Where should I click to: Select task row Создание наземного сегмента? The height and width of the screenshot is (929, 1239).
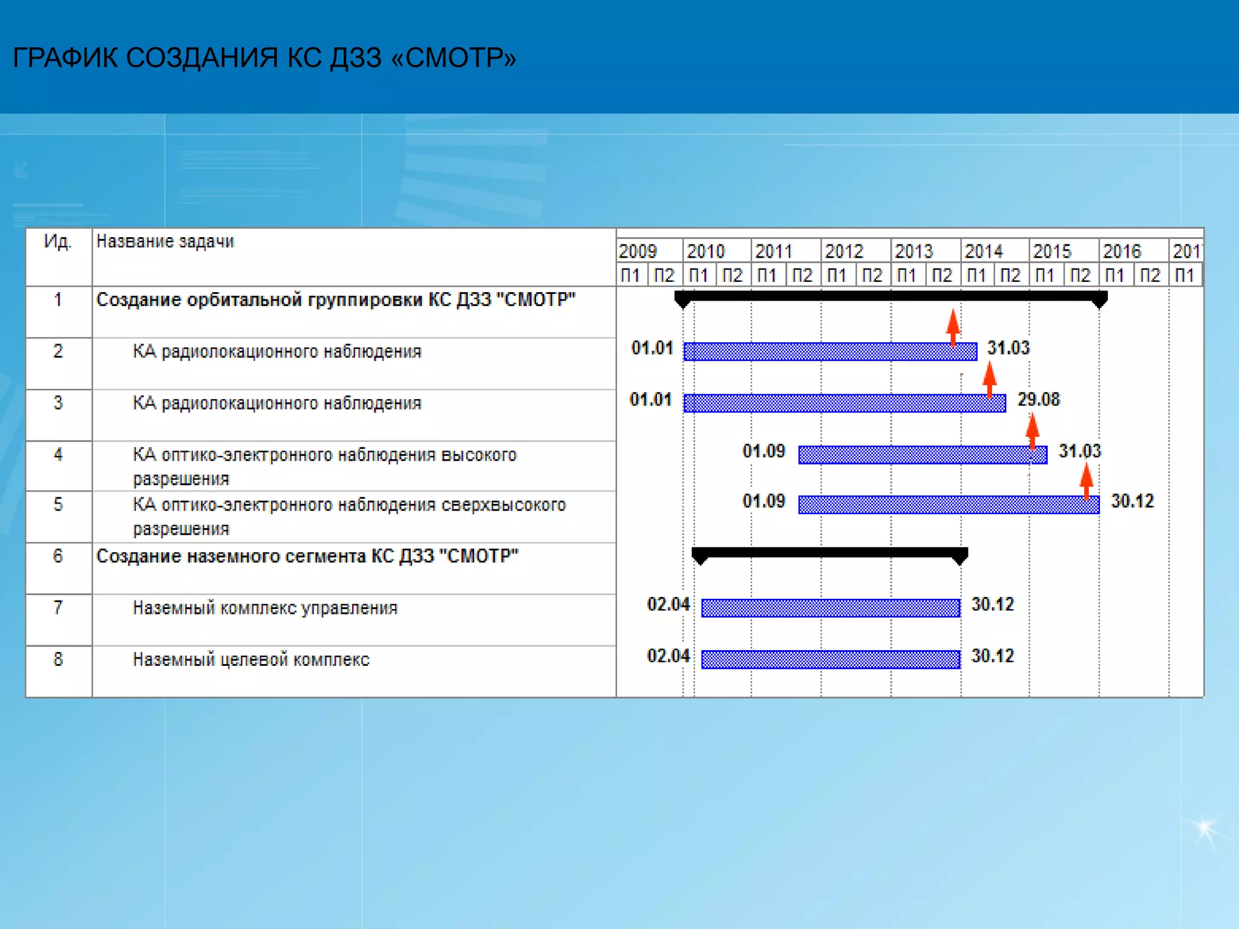tap(307, 556)
